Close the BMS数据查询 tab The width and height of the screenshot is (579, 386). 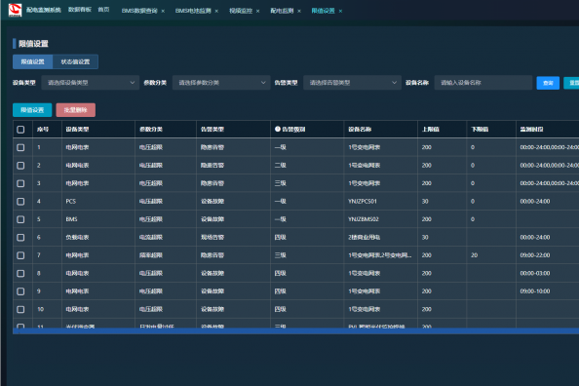pyautogui.click(x=163, y=11)
